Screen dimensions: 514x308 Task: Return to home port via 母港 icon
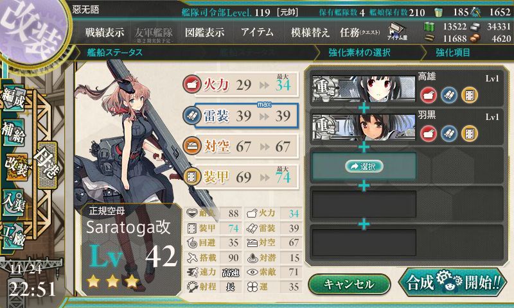pyautogui.click(x=47, y=165)
